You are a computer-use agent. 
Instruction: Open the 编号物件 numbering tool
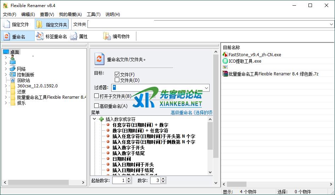click(x=107, y=36)
